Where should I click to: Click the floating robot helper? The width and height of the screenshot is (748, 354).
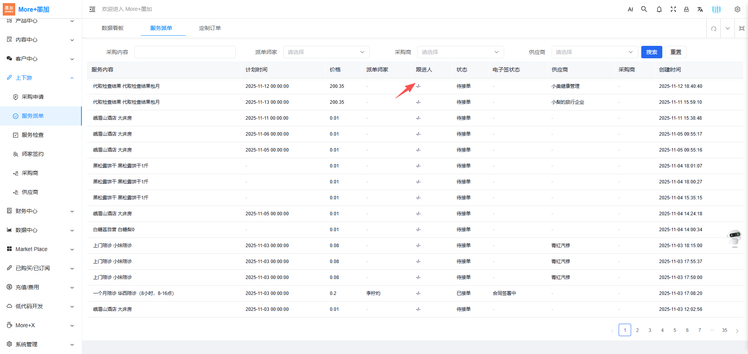coord(734,238)
